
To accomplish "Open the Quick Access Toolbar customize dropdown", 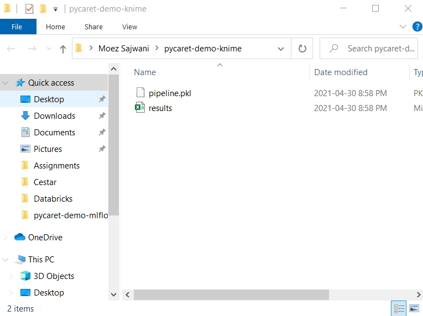I will [x=55, y=9].
